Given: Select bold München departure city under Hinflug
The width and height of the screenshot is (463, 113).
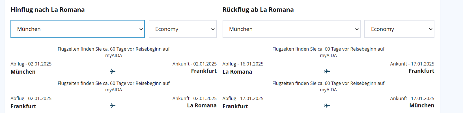Looking at the screenshot, I should 23,72.
